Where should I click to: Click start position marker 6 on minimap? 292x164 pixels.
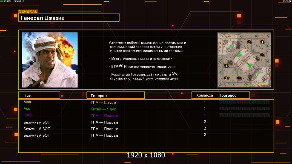249,42
